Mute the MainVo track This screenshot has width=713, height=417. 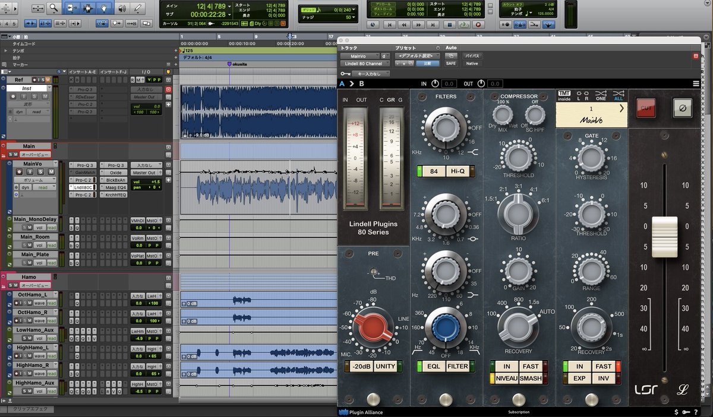[51, 172]
